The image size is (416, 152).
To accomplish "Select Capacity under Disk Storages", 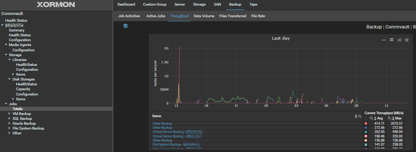I will [x=23, y=89].
